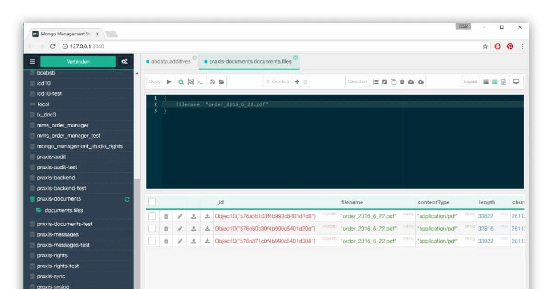This screenshot has width=552, height=289.
Task: Switch layout to the list view icon
Action: (x=486, y=82)
